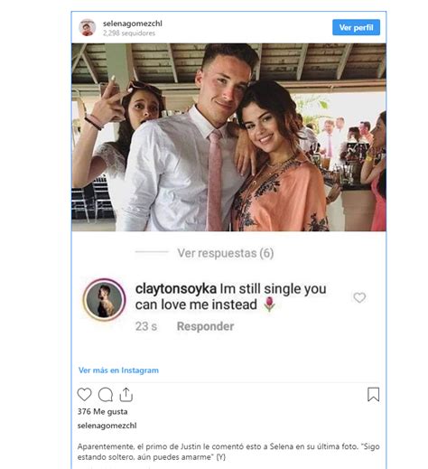Screen dimensions: 428x469
Task: Click the selenagomezchl caption username
Action: 107,426
